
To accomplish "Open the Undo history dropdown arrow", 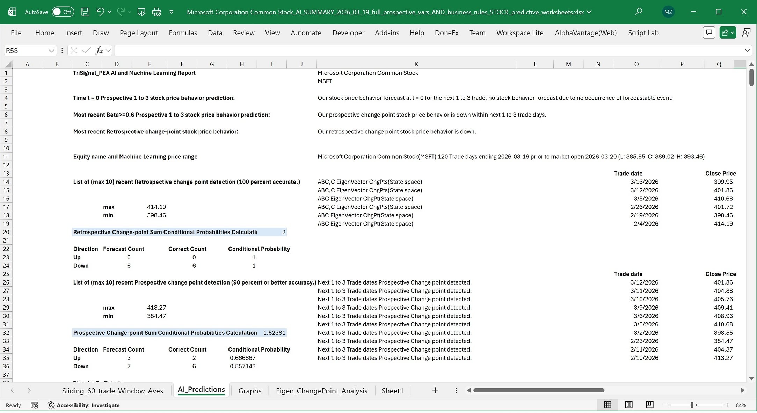I will [109, 12].
